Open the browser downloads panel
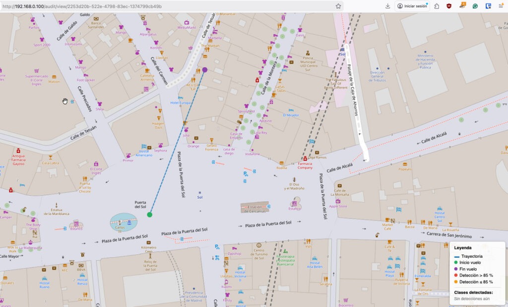508x307 pixels. pyautogui.click(x=387, y=6)
